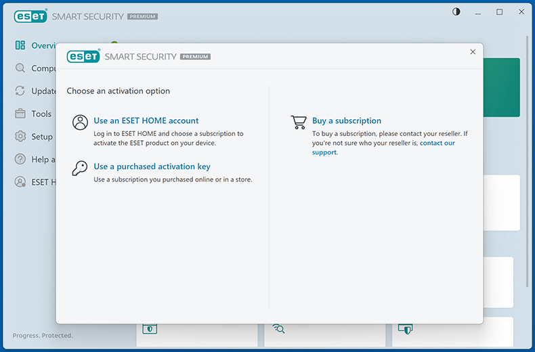Toggle the contrast theme icon in title bar

click(456, 12)
